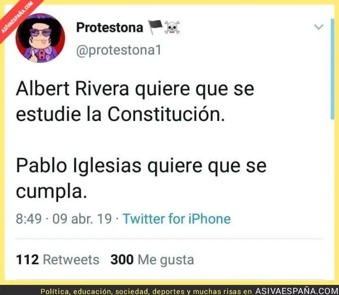Click the word Constitución in tweet

(x=166, y=114)
